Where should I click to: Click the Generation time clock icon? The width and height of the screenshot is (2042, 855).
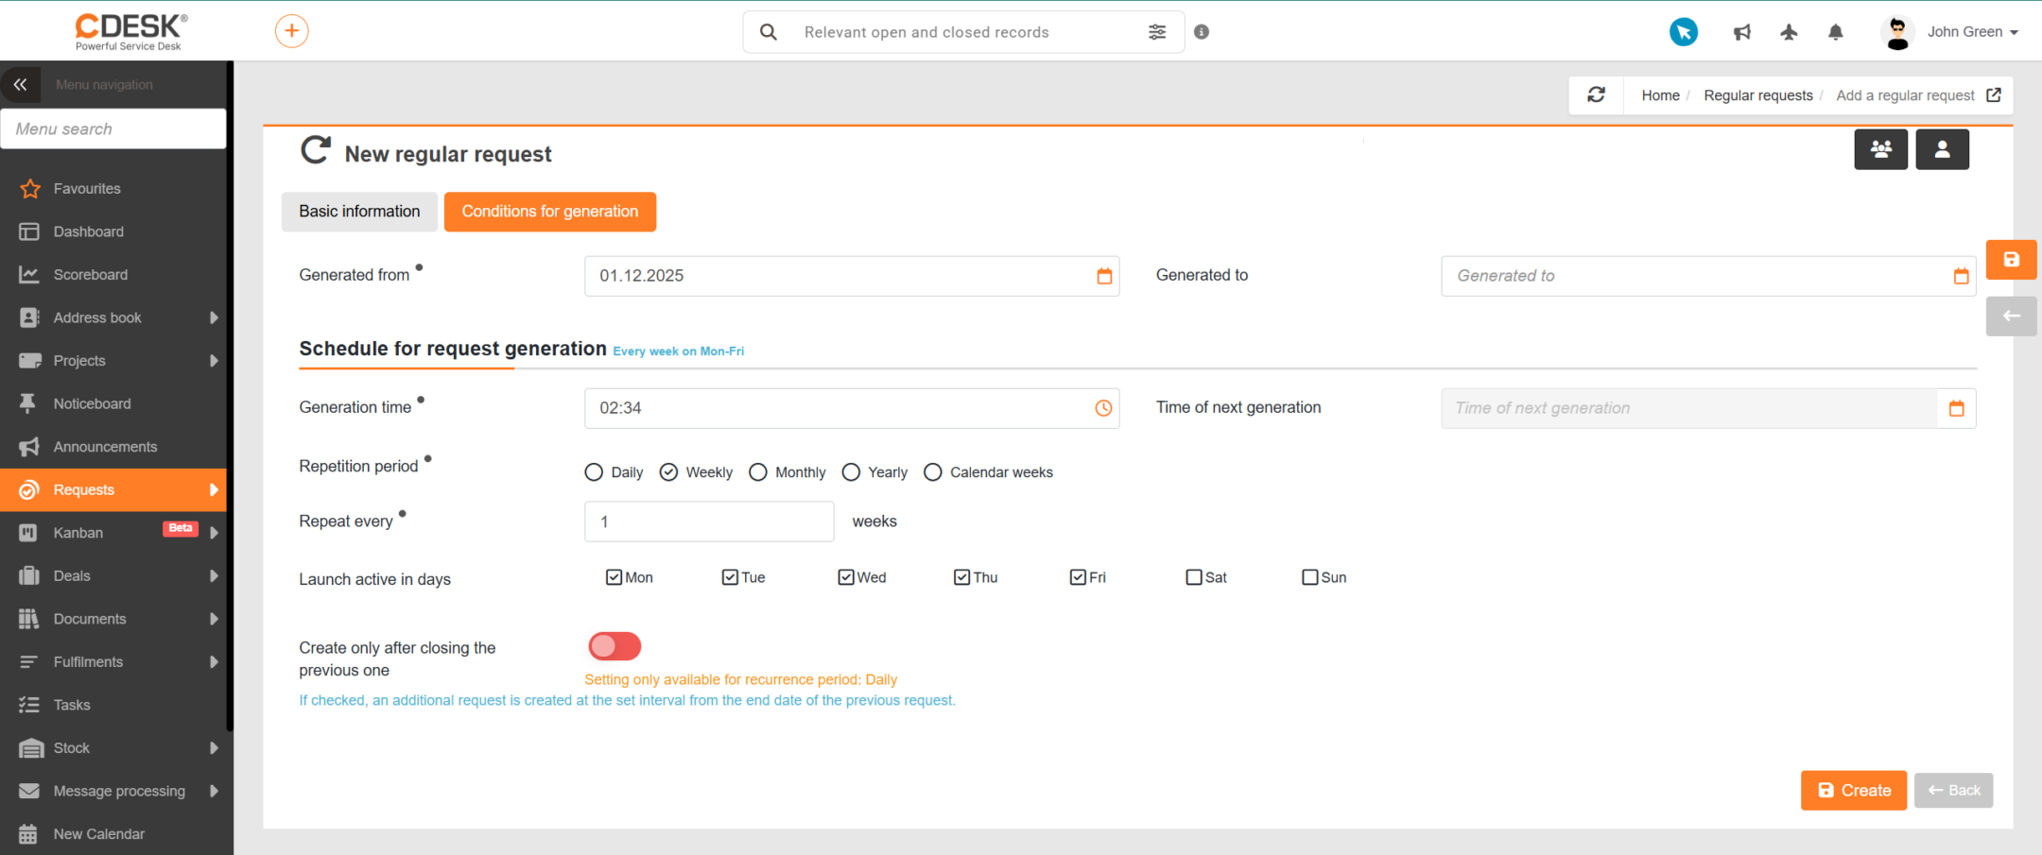1103,408
